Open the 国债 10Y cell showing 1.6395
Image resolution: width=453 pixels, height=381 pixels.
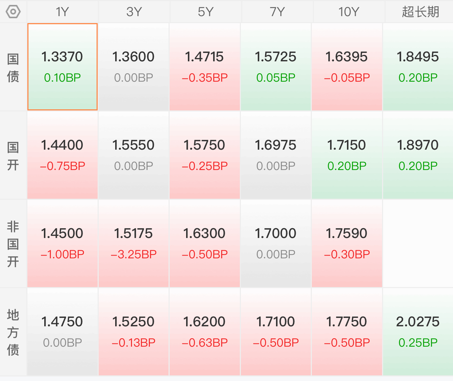pyautogui.click(x=347, y=67)
